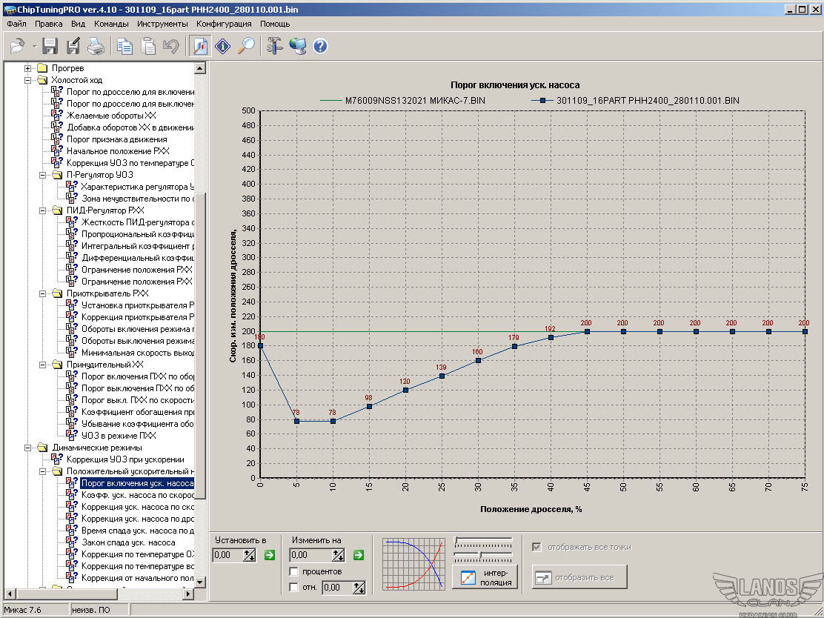Toggle the graph view toolbar icon
824x618 pixels.
pyautogui.click(x=199, y=46)
